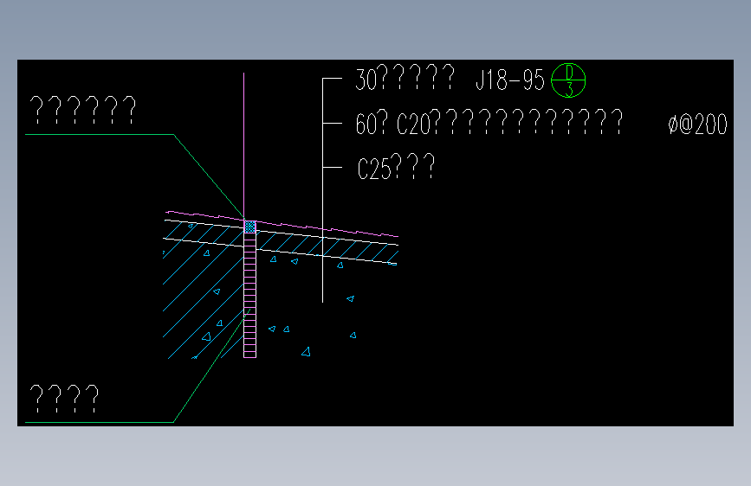Click the magenta ladder-hatched vertical strip
This screenshot has height=486, width=751.
coord(250,295)
